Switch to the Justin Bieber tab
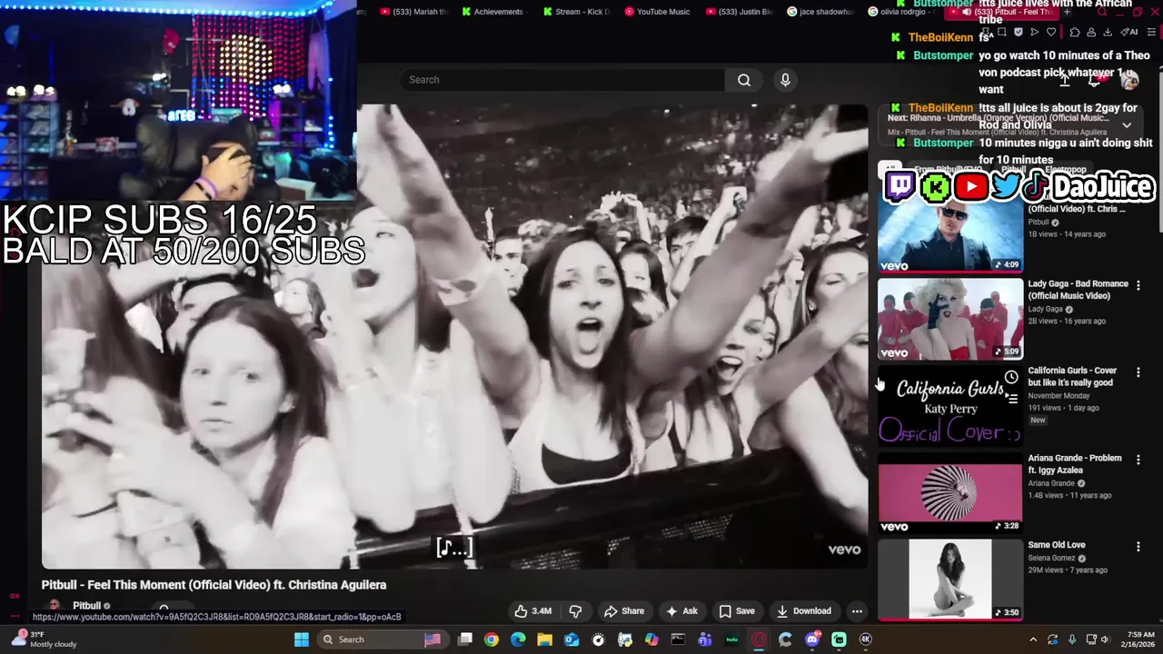Viewport: 1163px width, 654px height. point(741,12)
